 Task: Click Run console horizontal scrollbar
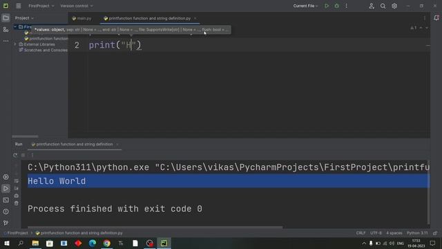[x=155, y=227]
